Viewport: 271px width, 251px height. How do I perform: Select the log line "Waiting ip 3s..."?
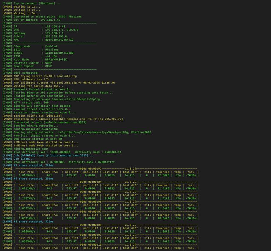(27, 13)
